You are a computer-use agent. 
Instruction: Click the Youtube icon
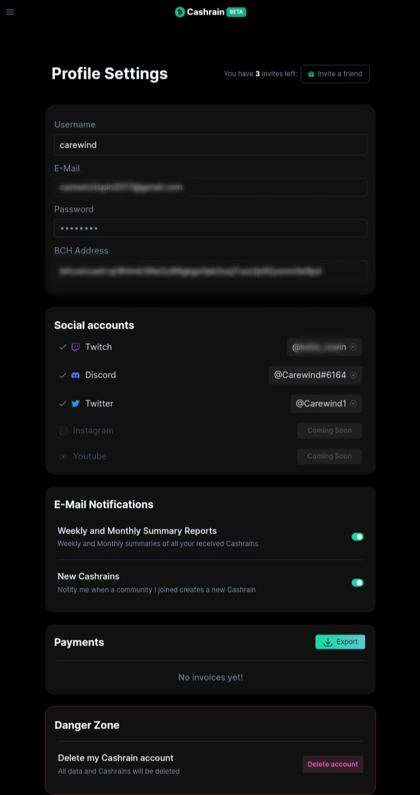64,456
